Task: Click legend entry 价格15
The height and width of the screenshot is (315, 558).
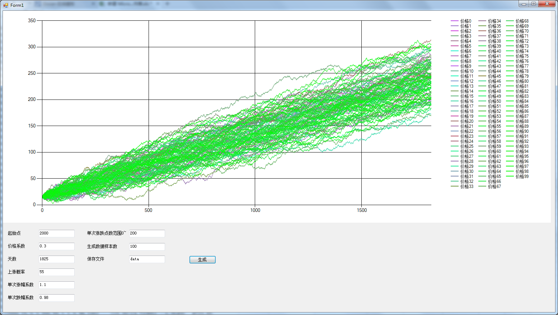Action: pyautogui.click(x=462, y=96)
